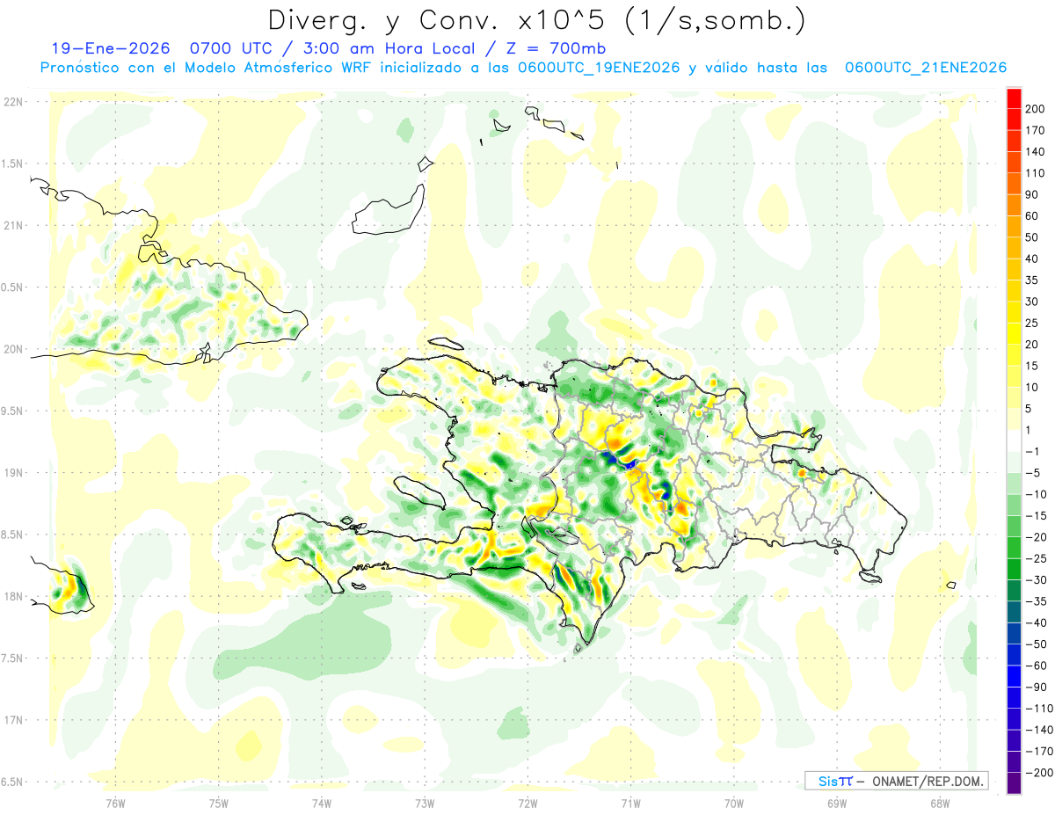Click the '20N' latitude label
1055x815 pixels.
(x=12, y=349)
